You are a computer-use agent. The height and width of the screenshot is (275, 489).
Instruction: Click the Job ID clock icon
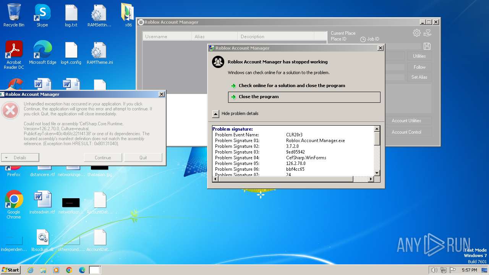tap(363, 39)
